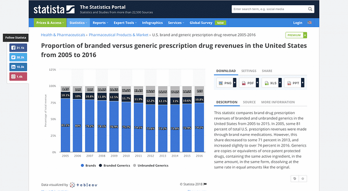This screenshot has width=348, height=191.
Task: Open Statista's Twitter follow button
Action: click(18, 57)
